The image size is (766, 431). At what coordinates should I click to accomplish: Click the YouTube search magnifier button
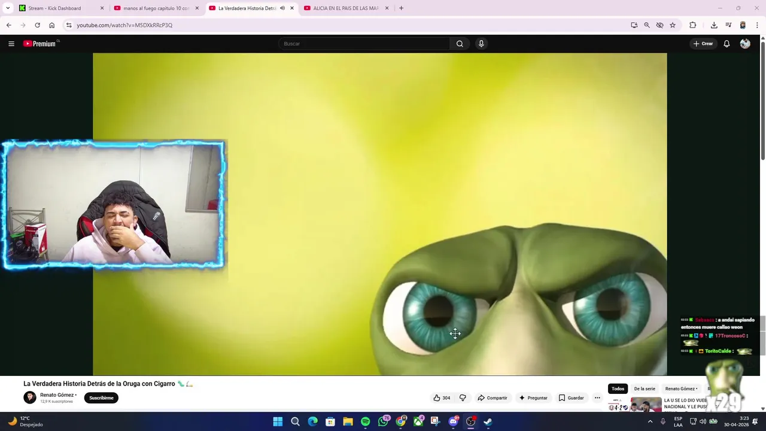tap(460, 44)
